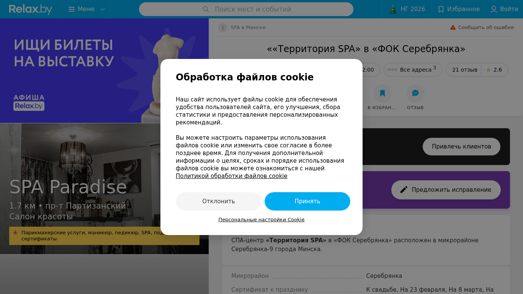This screenshot has width=523, height=294.
Task: Open the hamburger Меню icon
Action: [x=71, y=9]
